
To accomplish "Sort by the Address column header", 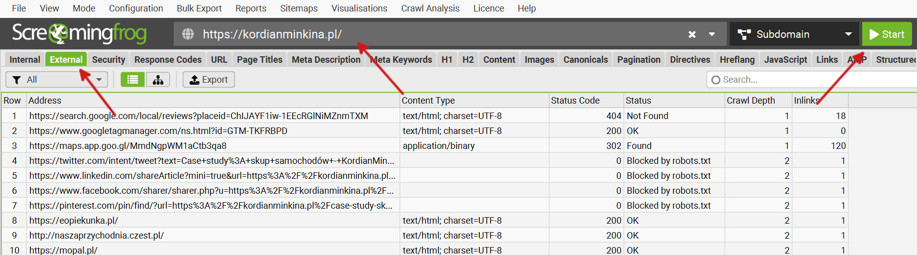I will pyautogui.click(x=213, y=101).
